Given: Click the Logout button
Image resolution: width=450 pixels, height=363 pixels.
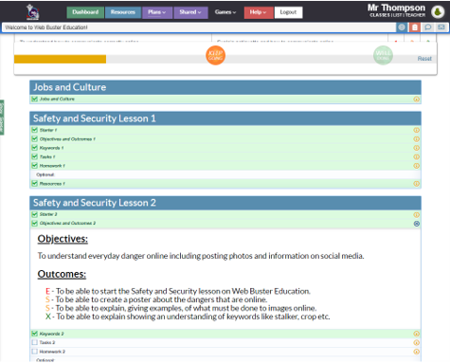Looking at the screenshot, I should coord(288,12).
